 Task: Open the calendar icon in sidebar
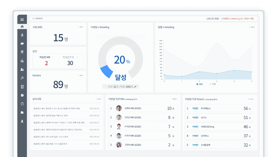pyautogui.click(x=22, y=52)
